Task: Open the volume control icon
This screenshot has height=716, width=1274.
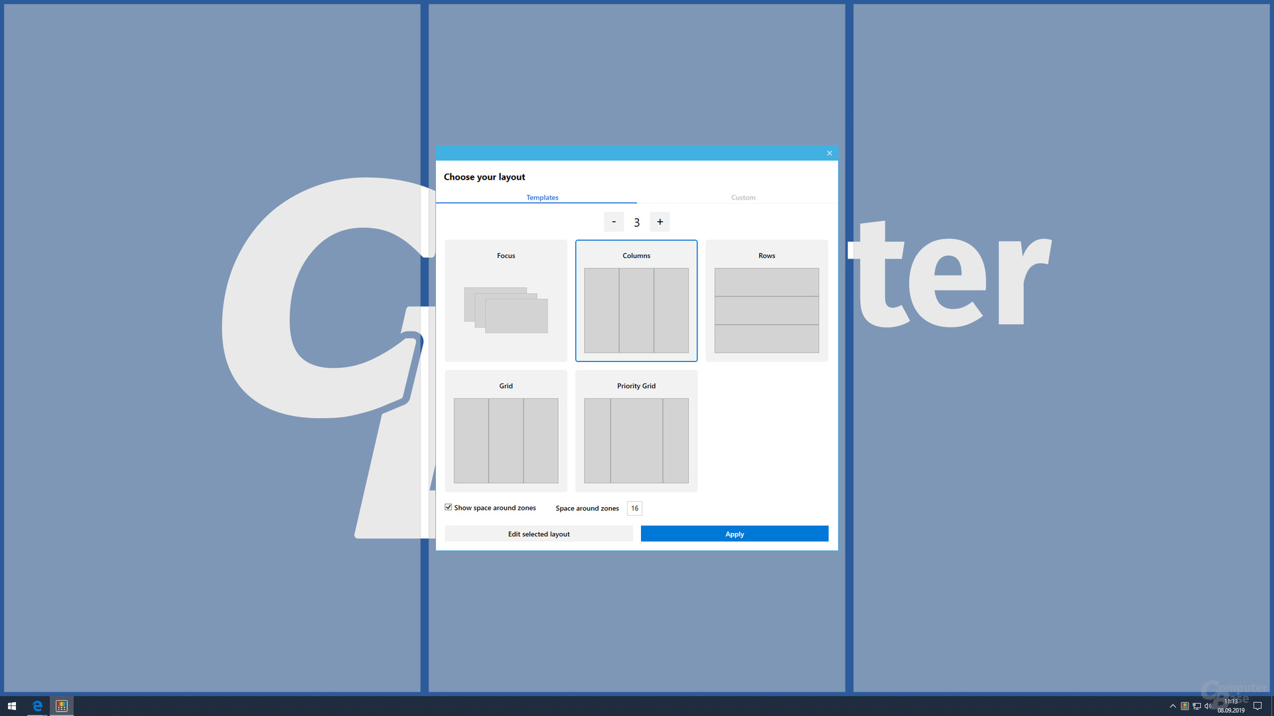Action: click(1208, 706)
